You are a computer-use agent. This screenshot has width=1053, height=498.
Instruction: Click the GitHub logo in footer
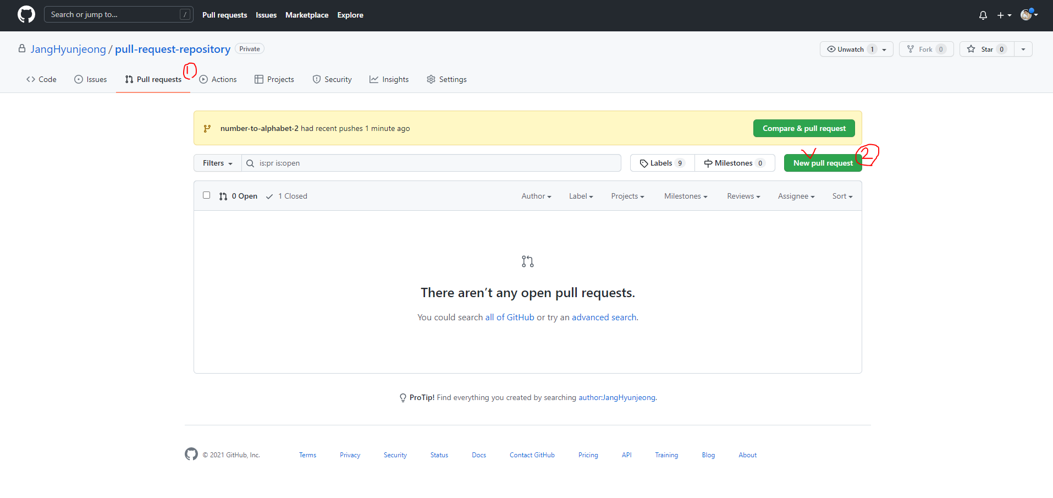coord(191,454)
